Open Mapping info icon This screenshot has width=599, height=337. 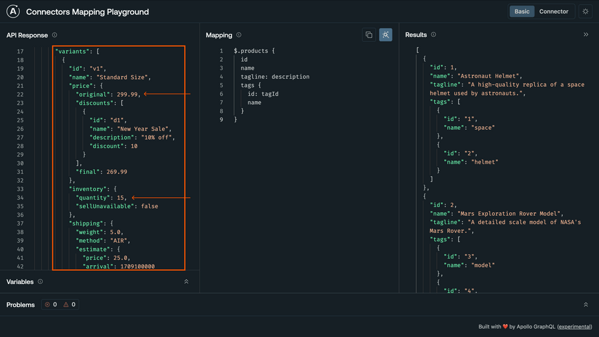pyautogui.click(x=239, y=35)
